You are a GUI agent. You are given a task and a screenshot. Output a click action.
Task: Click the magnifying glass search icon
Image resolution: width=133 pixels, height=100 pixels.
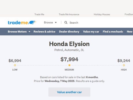pos(66,22)
